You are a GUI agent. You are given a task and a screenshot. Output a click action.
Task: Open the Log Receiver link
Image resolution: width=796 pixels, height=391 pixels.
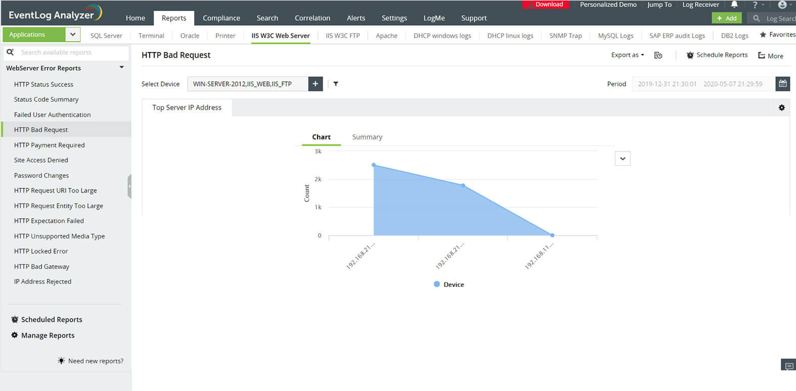coord(701,5)
